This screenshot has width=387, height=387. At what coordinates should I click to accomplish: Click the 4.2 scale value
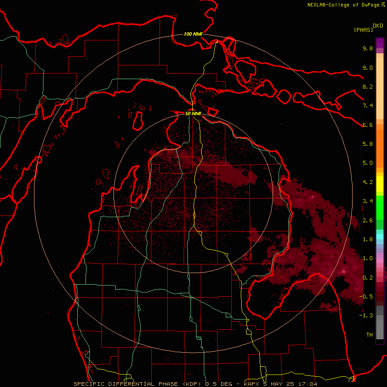pyautogui.click(x=368, y=182)
